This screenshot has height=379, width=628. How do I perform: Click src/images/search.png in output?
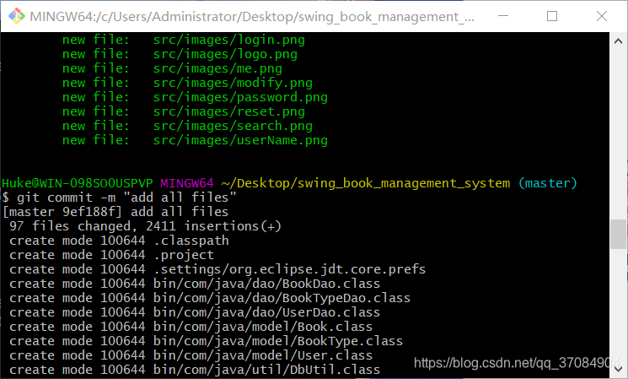click(233, 126)
